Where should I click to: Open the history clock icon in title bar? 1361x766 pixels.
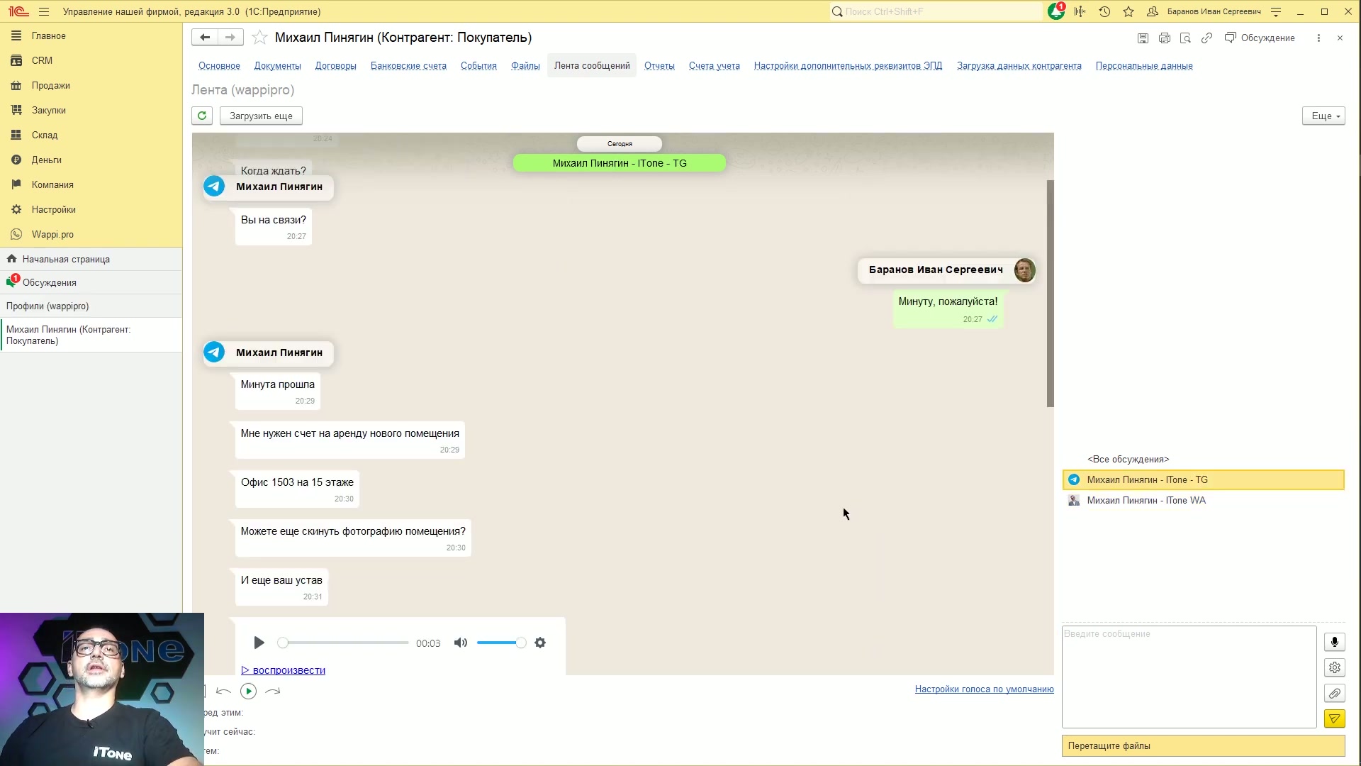(1104, 11)
